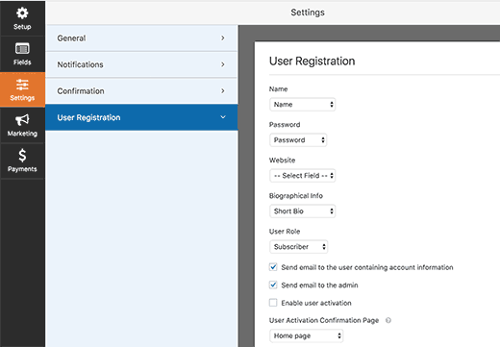
Task: Open the Website Select Field dropdown
Action: click(x=303, y=176)
